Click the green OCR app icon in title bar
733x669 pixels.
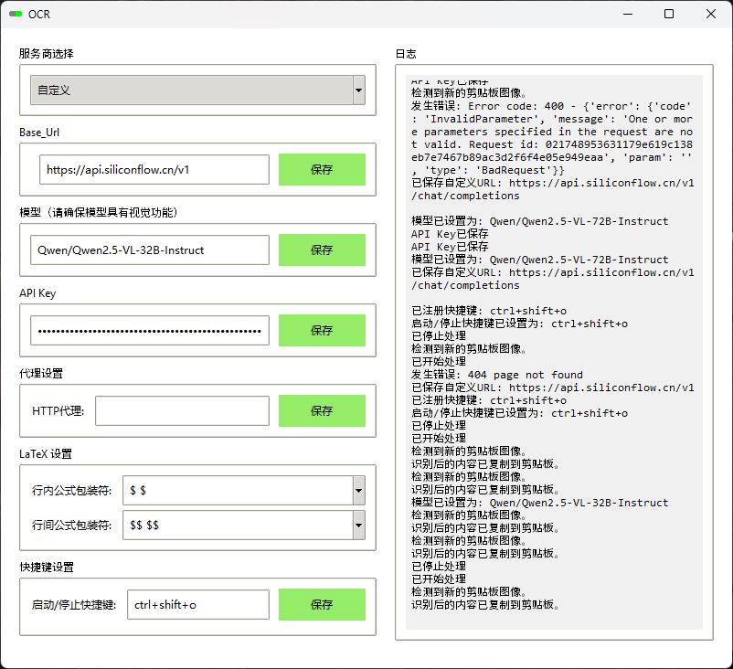pos(15,14)
